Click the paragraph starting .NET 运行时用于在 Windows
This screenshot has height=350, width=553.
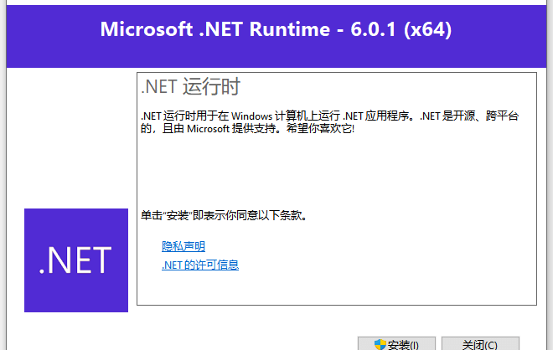[330, 122]
